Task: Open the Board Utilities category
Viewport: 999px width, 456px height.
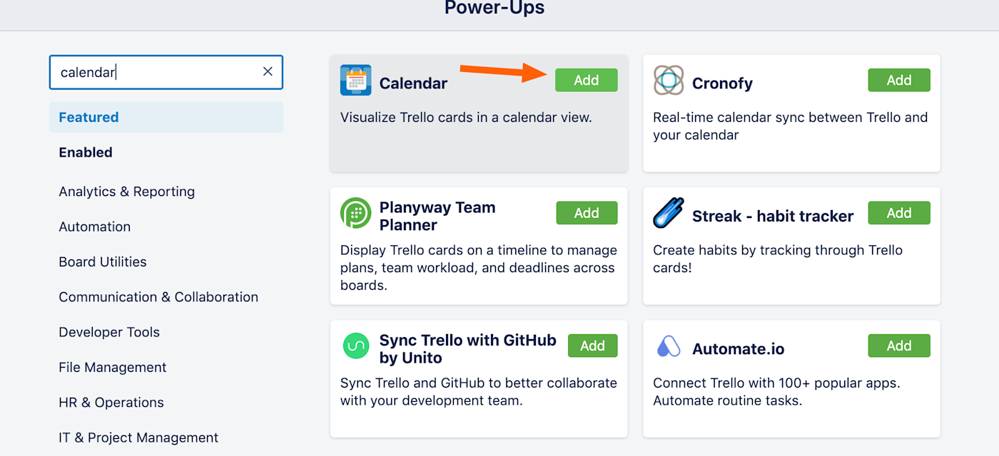Action: point(103,261)
